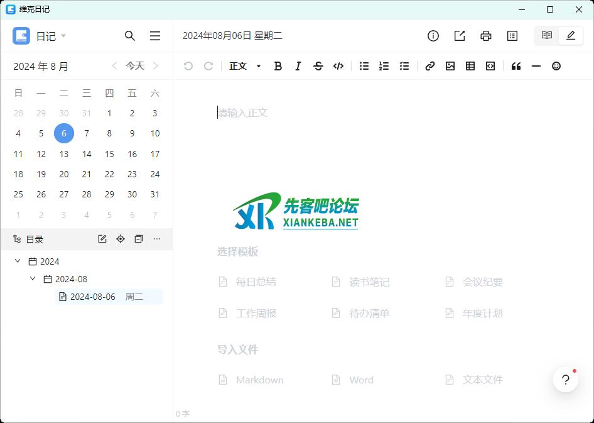This screenshot has width=594, height=423.
Task: Click the search icon in sidebar
Action: tap(130, 36)
